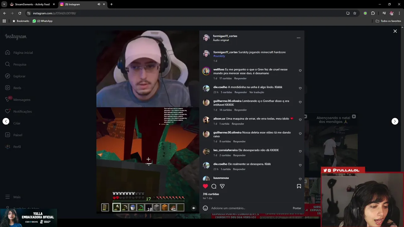Like the 'Ele realmente se desespera' comment

[300, 165]
